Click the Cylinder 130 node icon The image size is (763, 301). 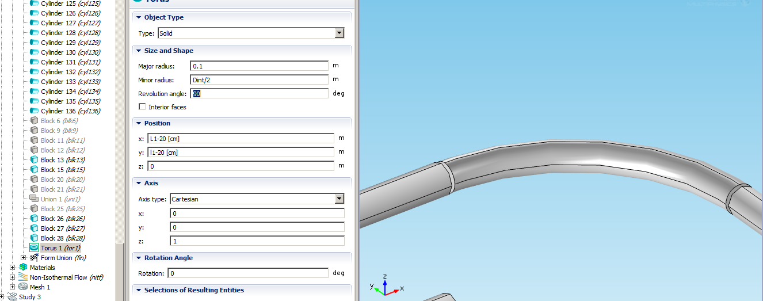(34, 52)
